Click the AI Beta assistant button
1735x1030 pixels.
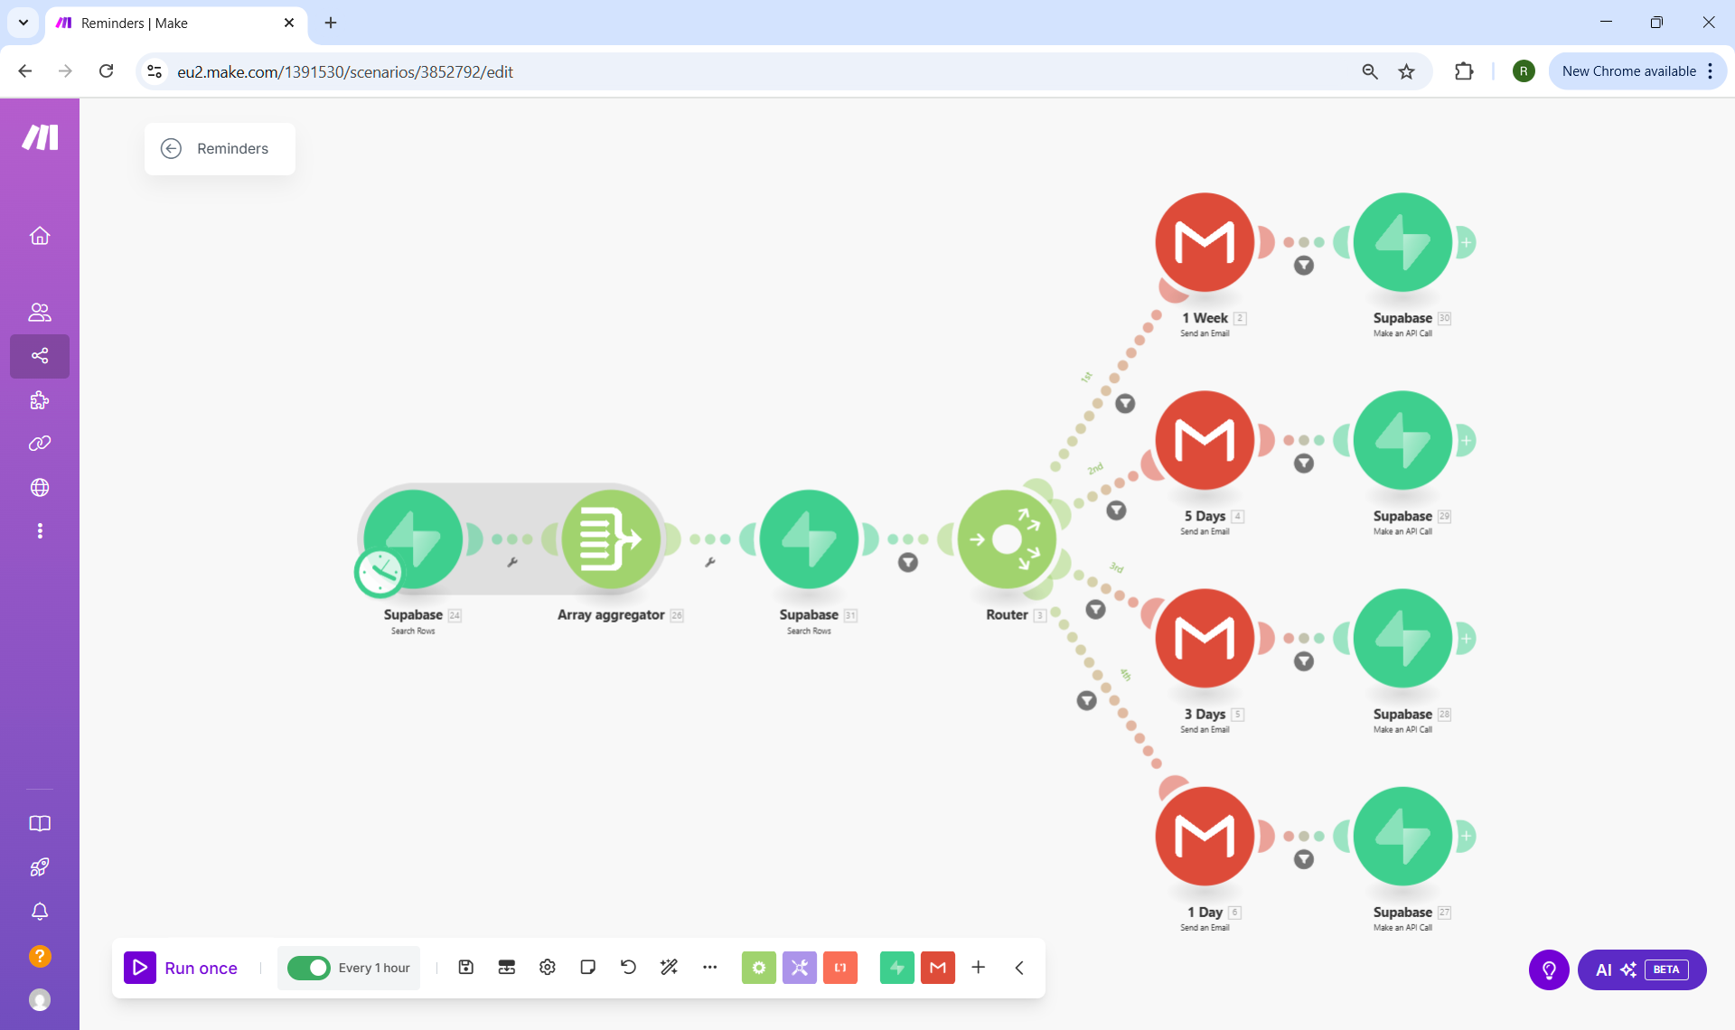tap(1641, 969)
